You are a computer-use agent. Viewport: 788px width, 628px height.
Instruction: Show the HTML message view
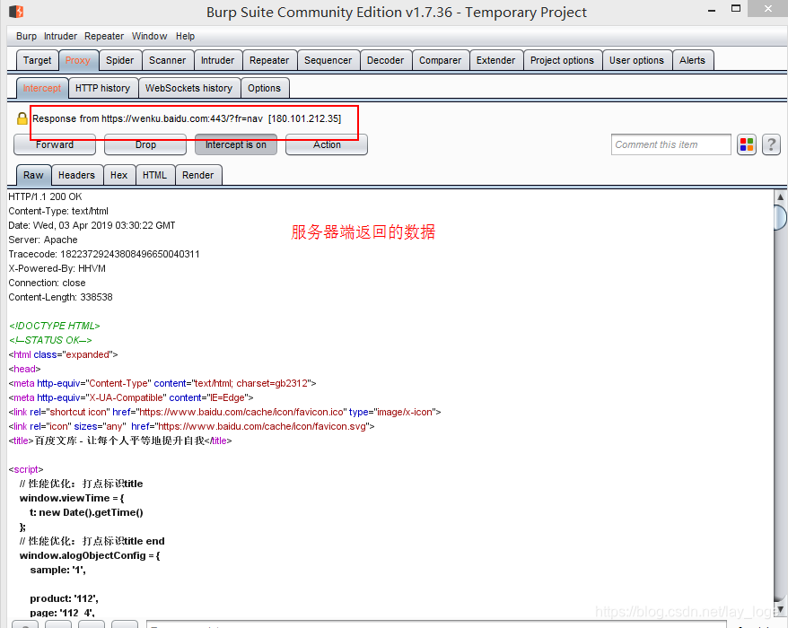pyautogui.click(x=154, y=175)
